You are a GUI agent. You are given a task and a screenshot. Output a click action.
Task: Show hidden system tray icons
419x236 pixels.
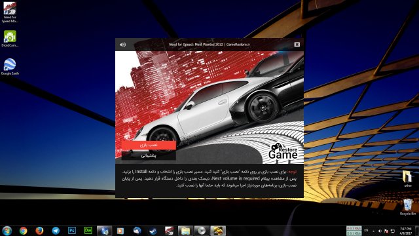pos(373,231)
